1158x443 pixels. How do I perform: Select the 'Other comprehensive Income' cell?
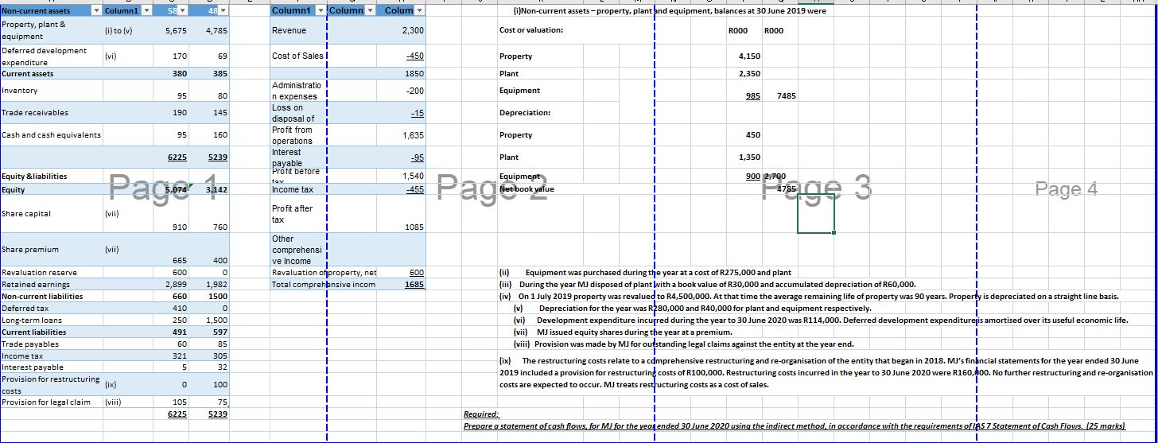click(298, 249)
